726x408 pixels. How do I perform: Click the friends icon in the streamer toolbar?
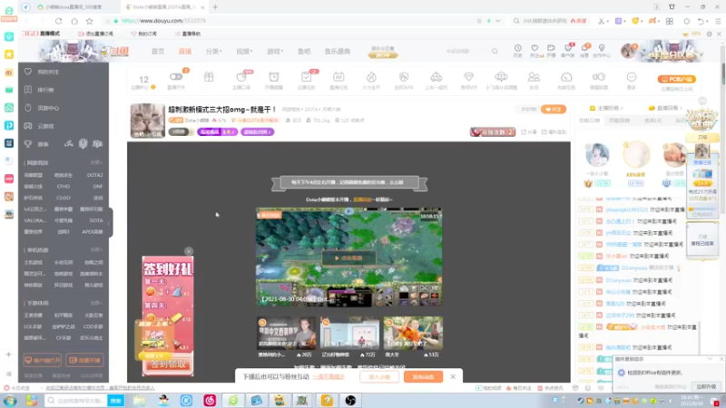click(x=534, y=77)
